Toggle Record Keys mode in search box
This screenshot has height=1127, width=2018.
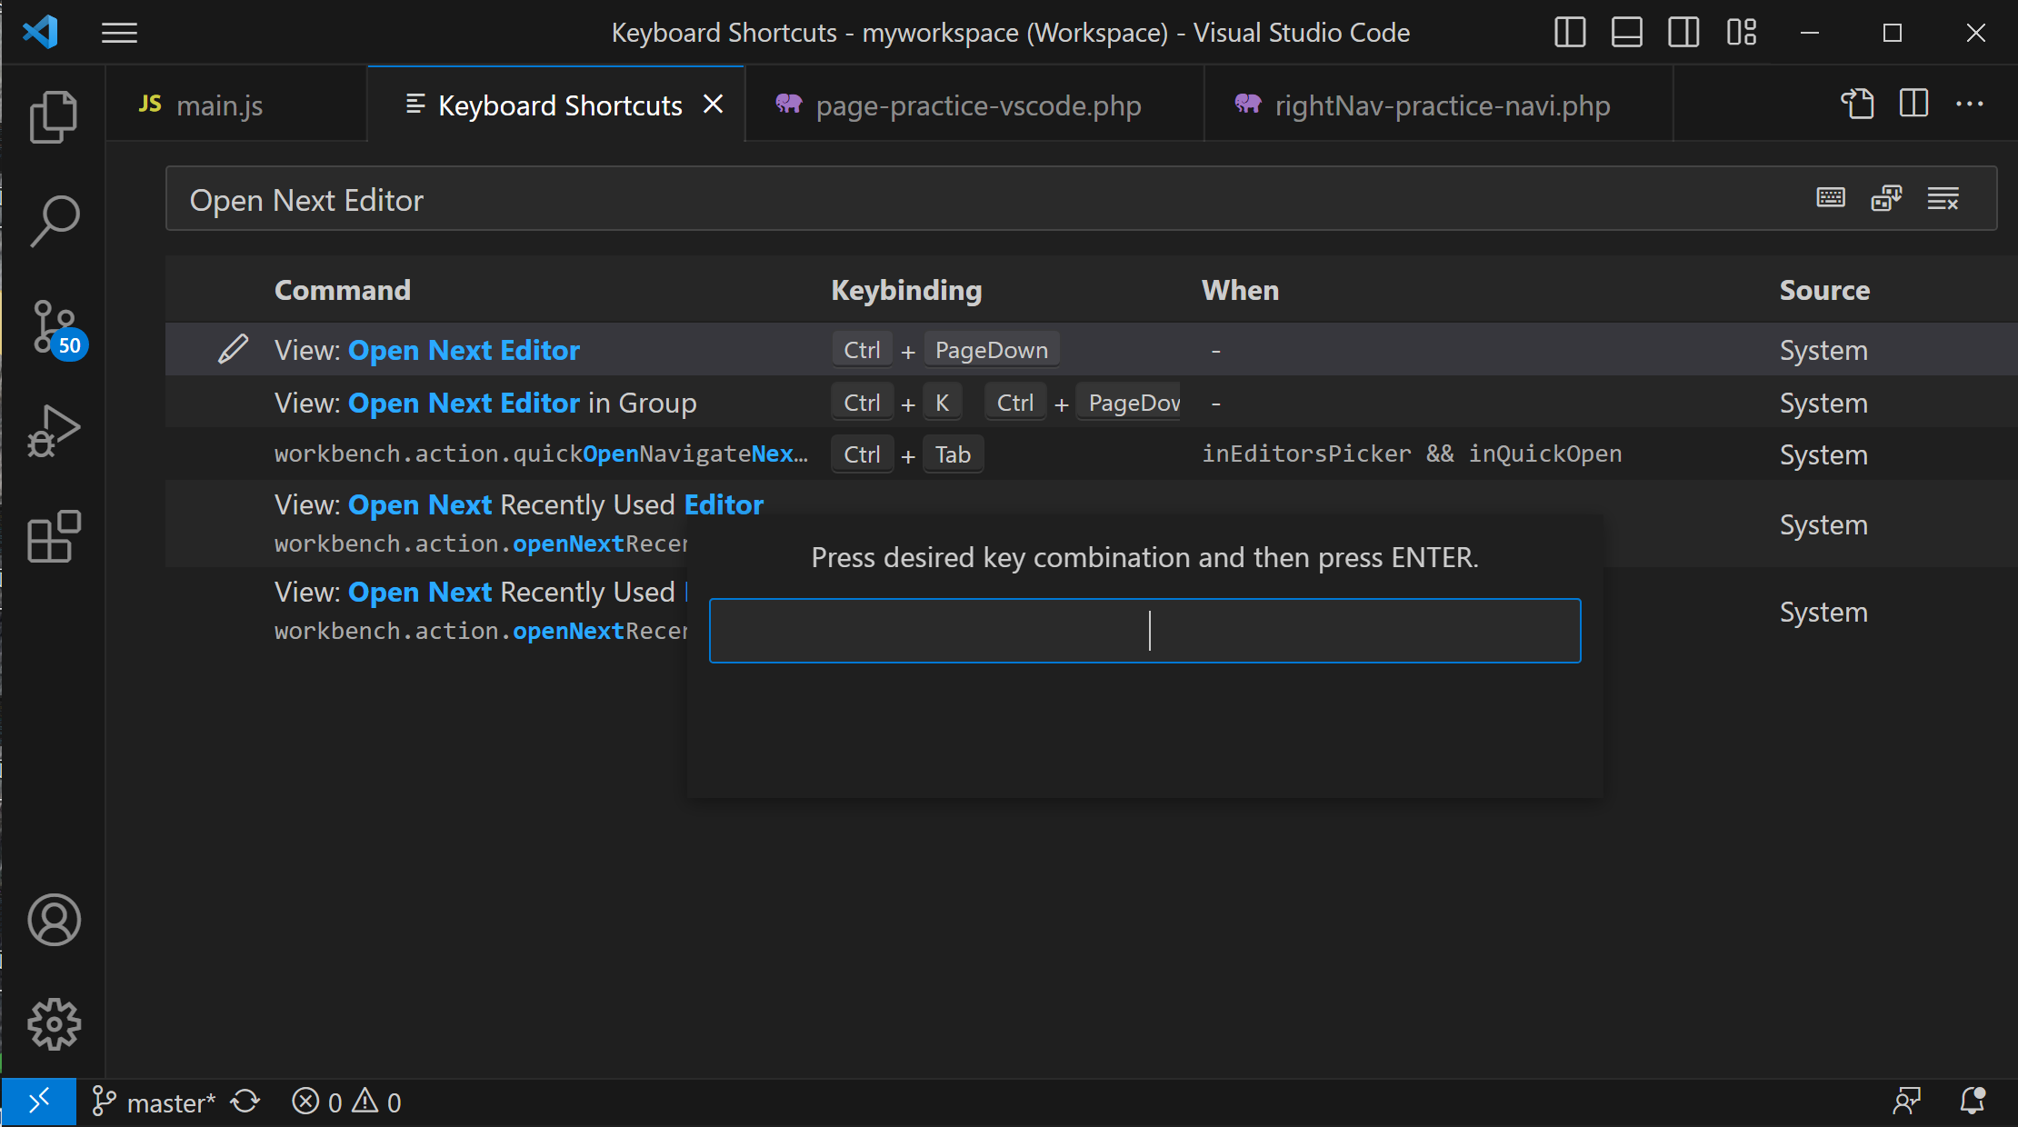pos(1831,198)
